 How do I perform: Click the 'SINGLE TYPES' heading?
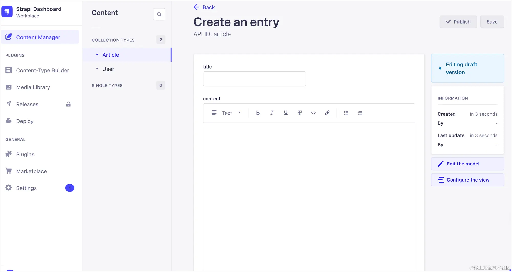click(x=107, y=86)
